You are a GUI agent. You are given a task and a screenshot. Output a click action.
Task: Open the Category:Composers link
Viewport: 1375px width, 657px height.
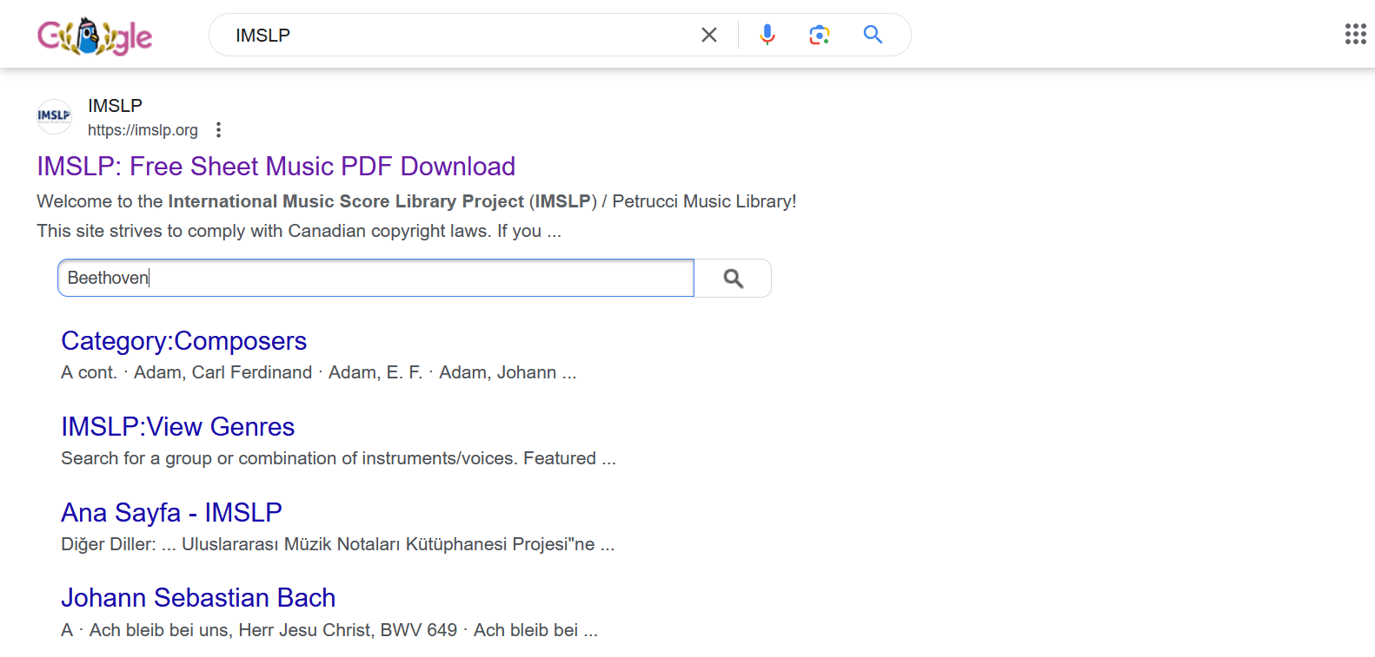click(x=183, y=340)
